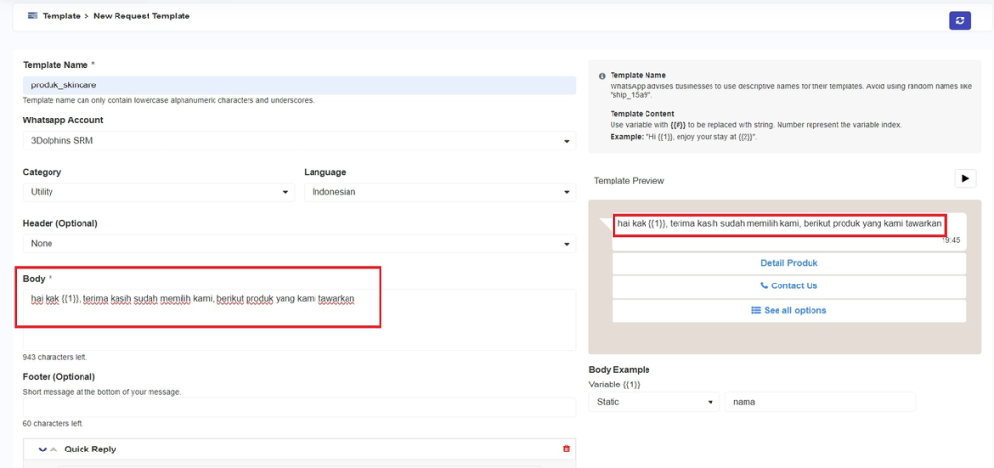The height and width of the screenshot is (468, 994).
Task: Open the Variable type dropdown showing Static
Action: tap(654, 402)
